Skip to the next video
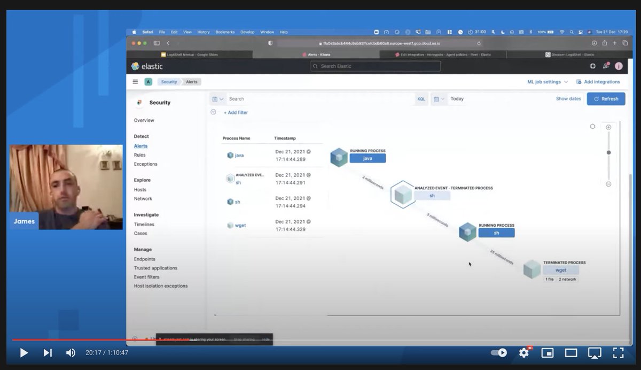The height and width of the screenshot is (370, 641). [47, 353]
